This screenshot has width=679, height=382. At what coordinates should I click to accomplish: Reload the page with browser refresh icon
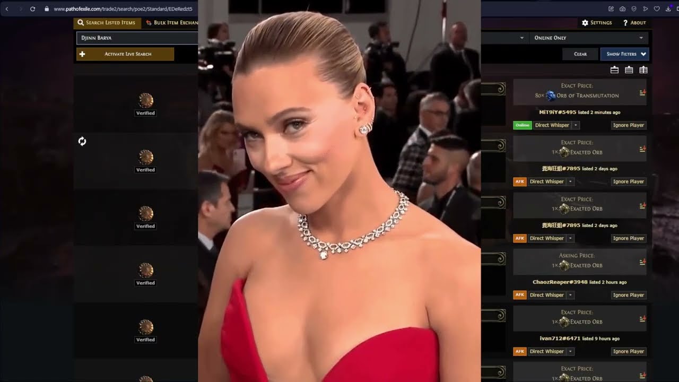(33, 9)
